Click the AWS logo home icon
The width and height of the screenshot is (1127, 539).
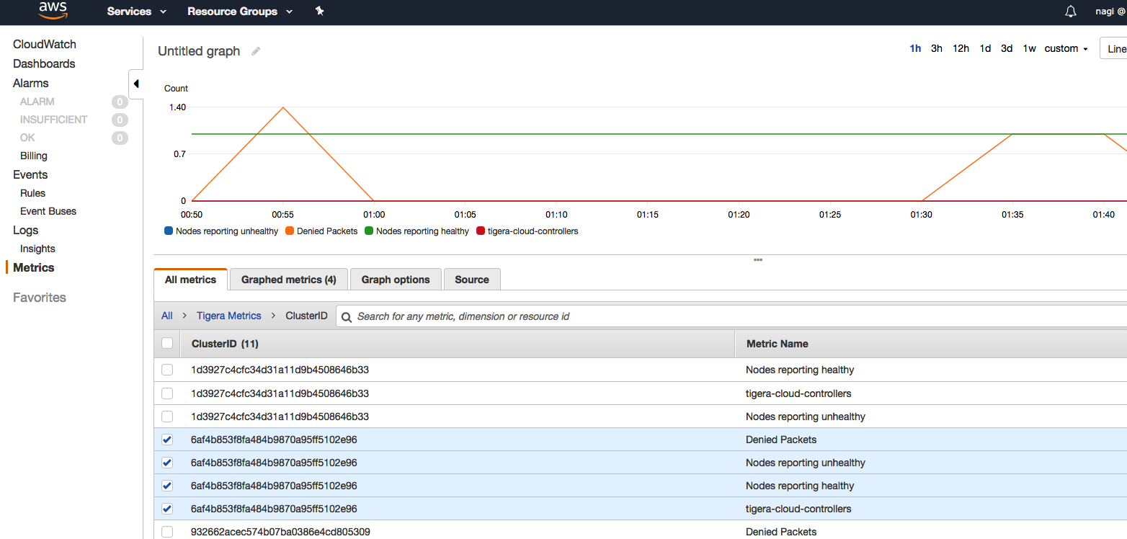53,11
